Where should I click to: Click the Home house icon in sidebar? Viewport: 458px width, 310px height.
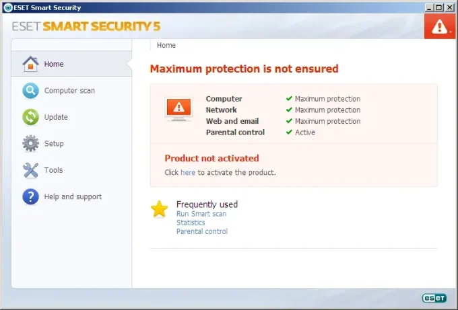[x=31, y=64]
